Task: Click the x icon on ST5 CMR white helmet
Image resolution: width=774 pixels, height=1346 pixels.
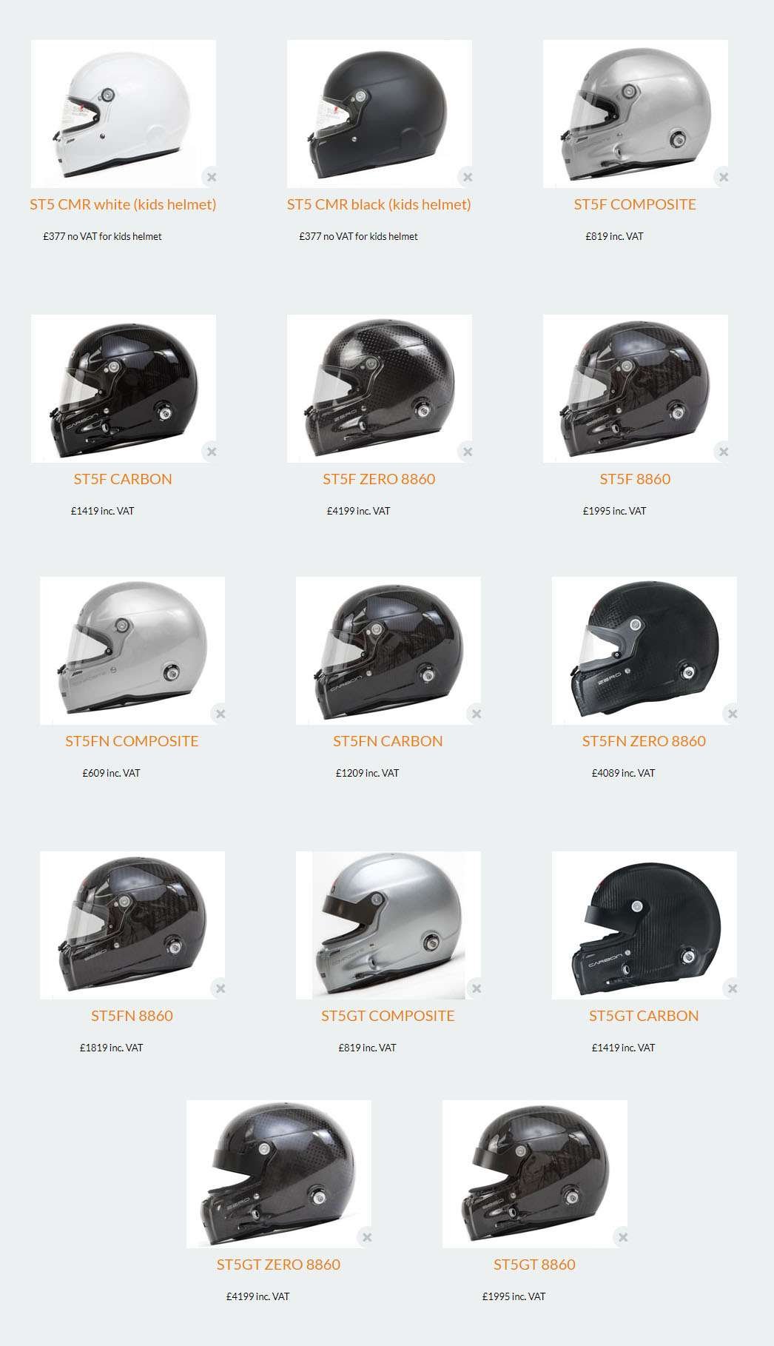Action: pyautogui.click(x=212, y=177)
